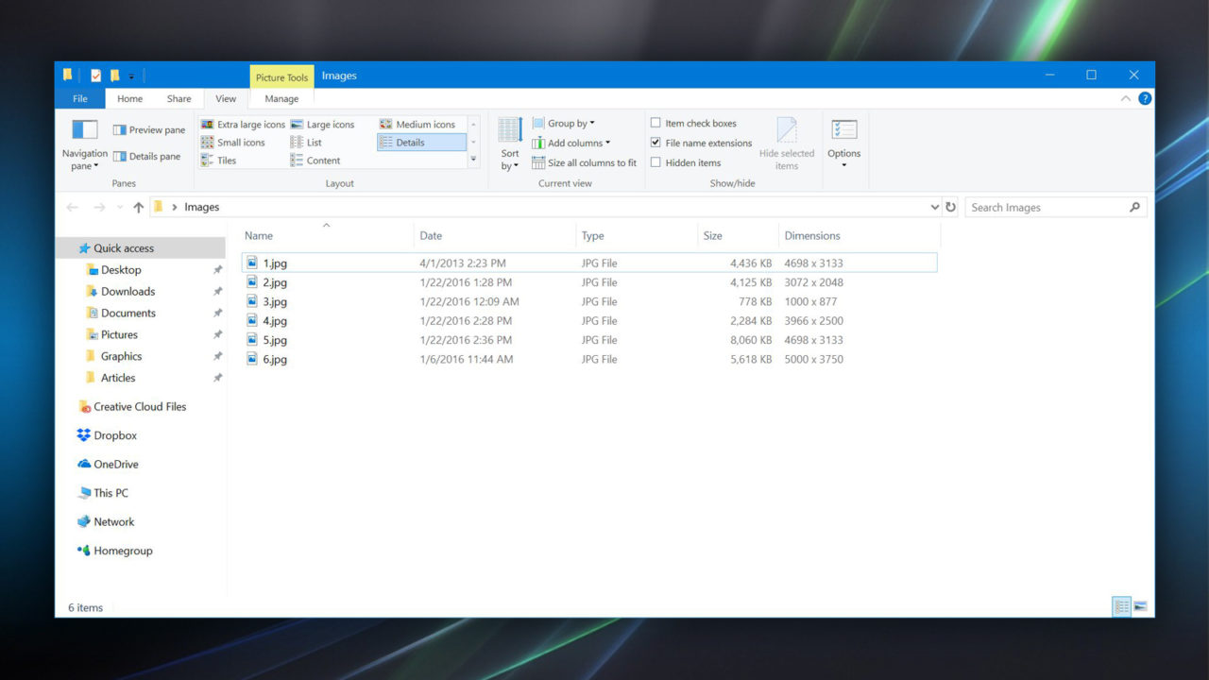
Task: Toggle the Preview pane
Action: point(148,128)
